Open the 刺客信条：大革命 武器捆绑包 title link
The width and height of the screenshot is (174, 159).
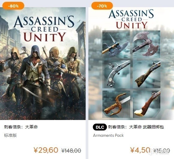pos(136,127)
